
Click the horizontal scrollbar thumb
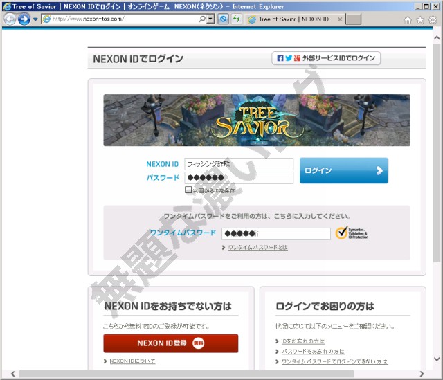pyautogui.click(x=186, y=374)
